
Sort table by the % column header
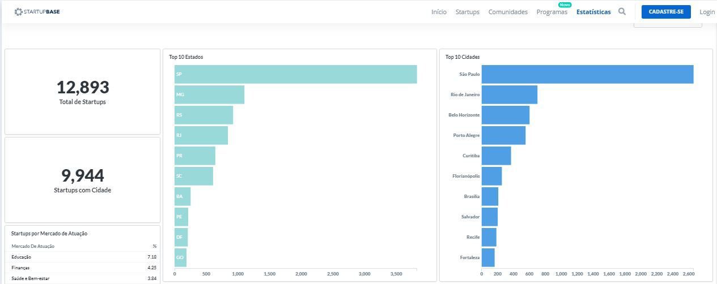point(155,246)
